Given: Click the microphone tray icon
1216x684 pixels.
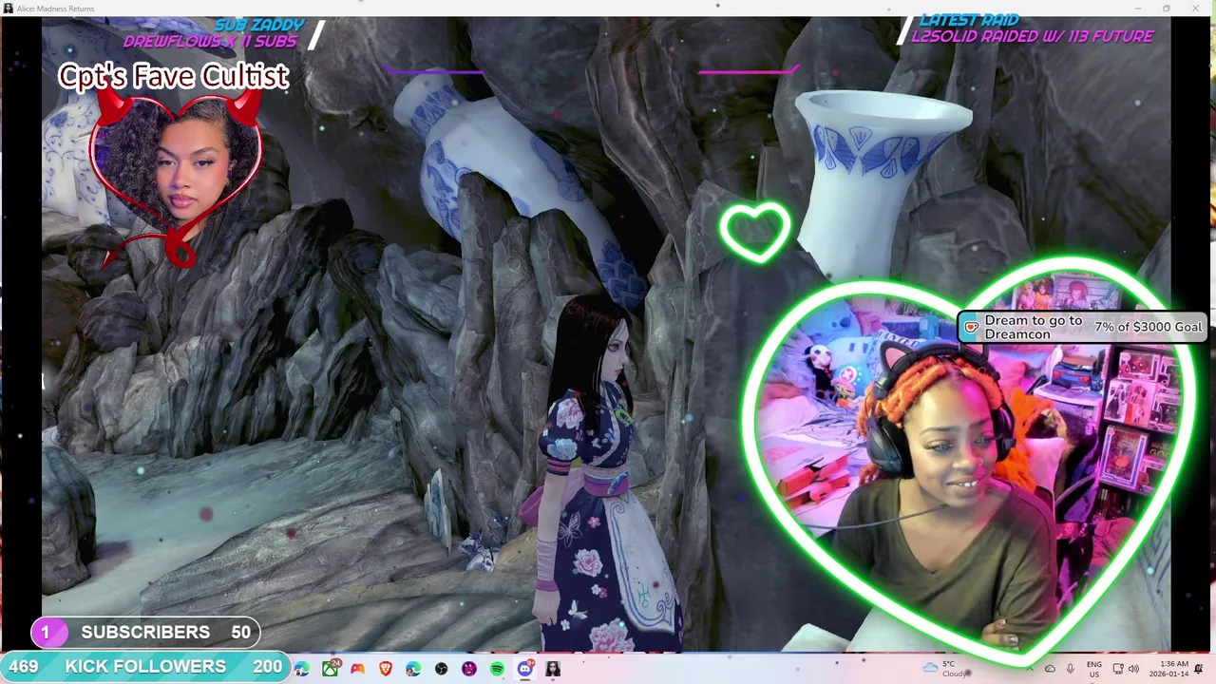Looking at the screenshot, I should [x=1070, y=669].
